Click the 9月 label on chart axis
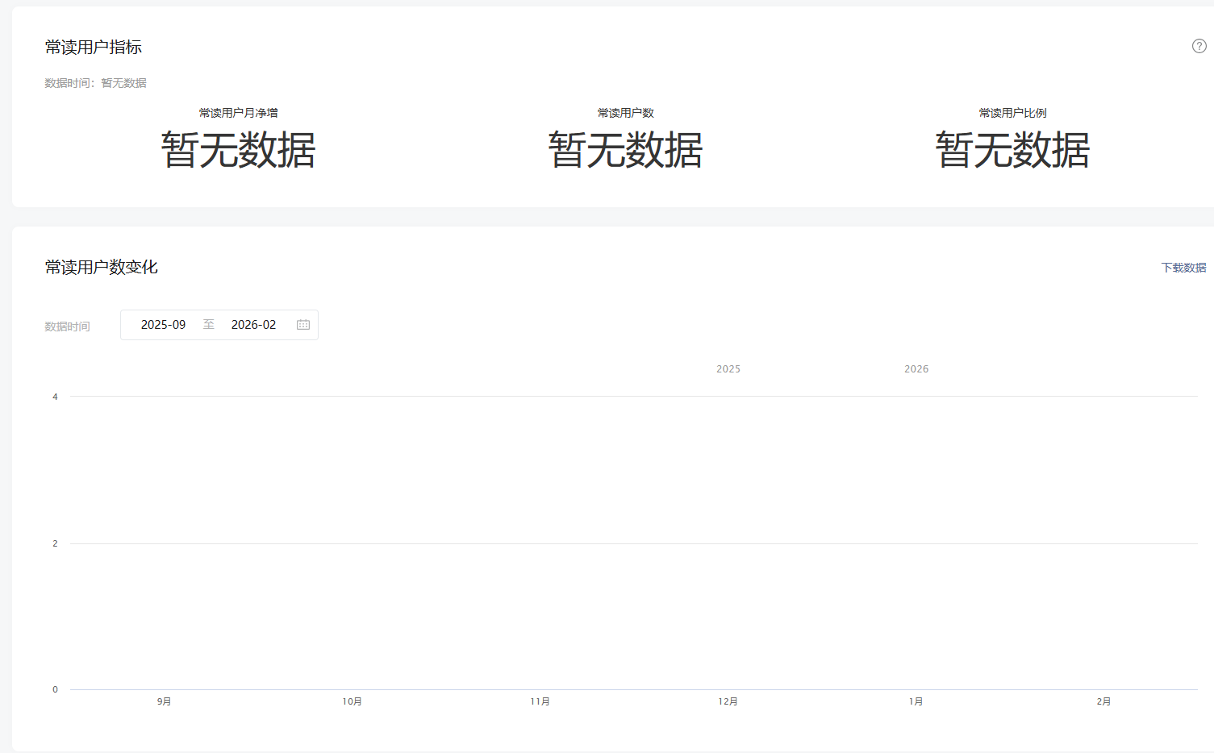The image size is (1214, 753). coord(164,702)
